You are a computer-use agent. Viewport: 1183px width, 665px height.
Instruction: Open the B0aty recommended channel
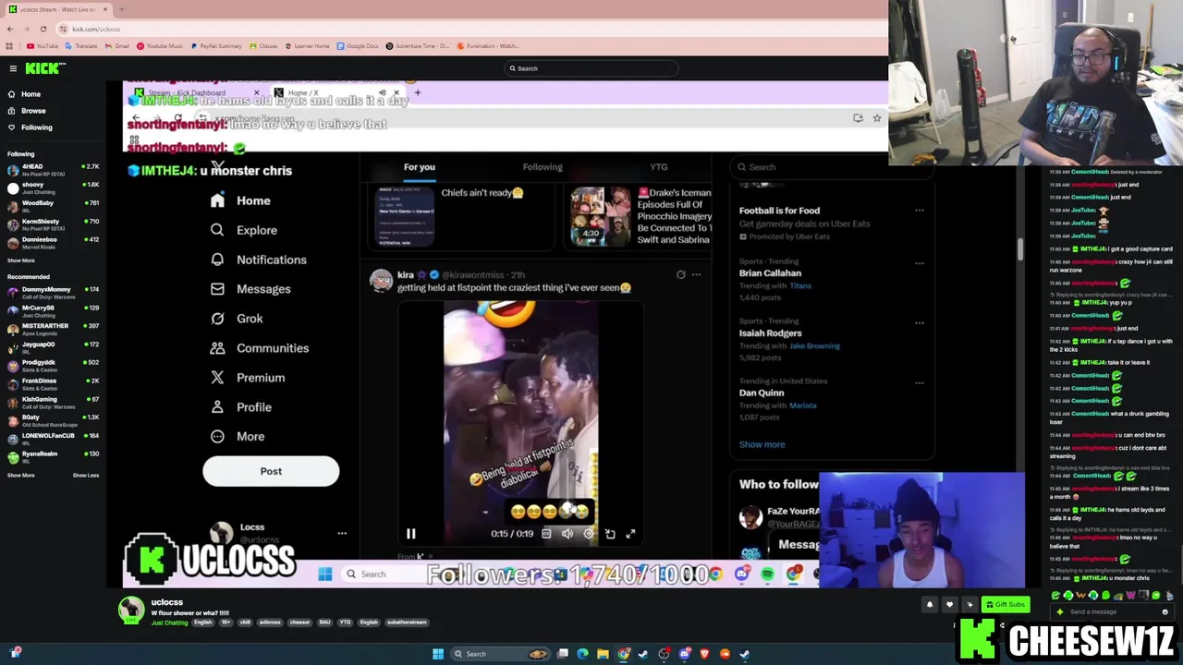[x=54, y=420]
